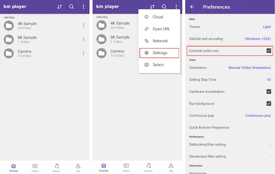Choose Settings label in overflow menu
The image size is (275, 174).
tap(160, 53)
